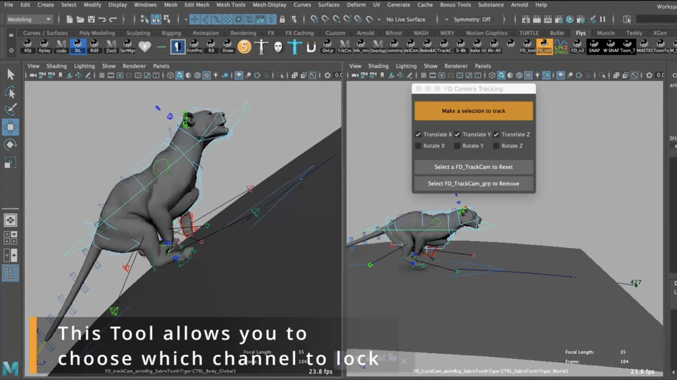
Task: Activate the Move tool in toolbox
Action: 10,127
